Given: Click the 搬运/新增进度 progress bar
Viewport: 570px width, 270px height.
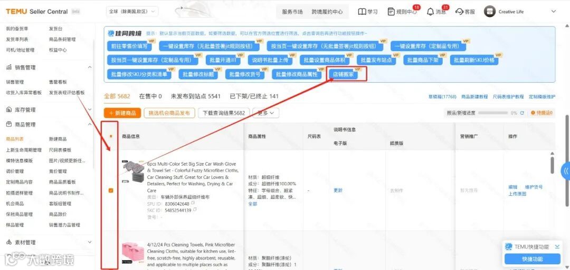Looking at the screenshot, I should point(493,113).
